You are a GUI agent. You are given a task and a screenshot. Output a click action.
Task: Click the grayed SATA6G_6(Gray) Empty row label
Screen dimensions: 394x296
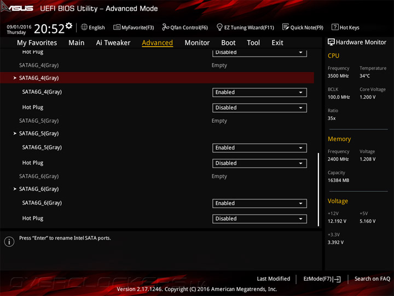[x=39, y=176]
